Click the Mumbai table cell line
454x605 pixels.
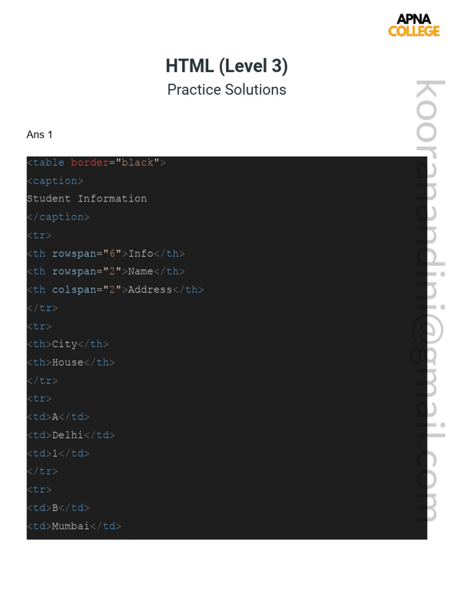pos(74,526)
